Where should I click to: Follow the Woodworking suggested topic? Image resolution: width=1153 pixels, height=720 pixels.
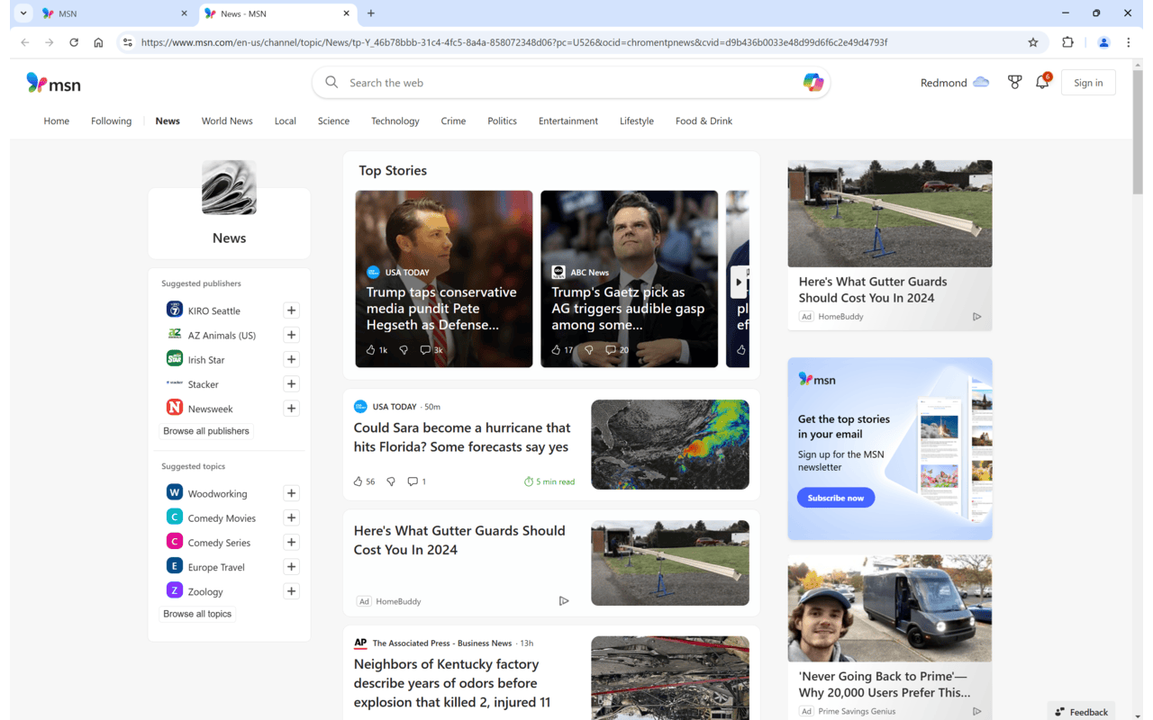coord(291,492)
